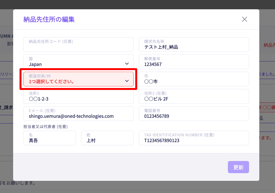Click the 納品先住所の編集 dialog title

tap(49, 19)
